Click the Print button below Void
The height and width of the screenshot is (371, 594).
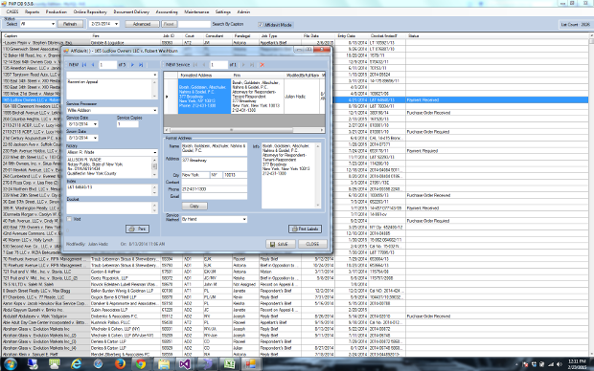[137, 229]
